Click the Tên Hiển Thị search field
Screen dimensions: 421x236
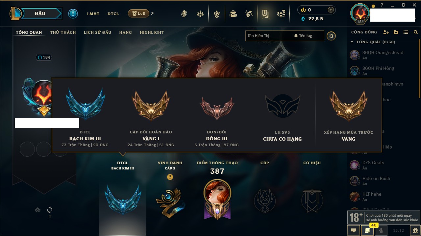[x=269, y=36]
